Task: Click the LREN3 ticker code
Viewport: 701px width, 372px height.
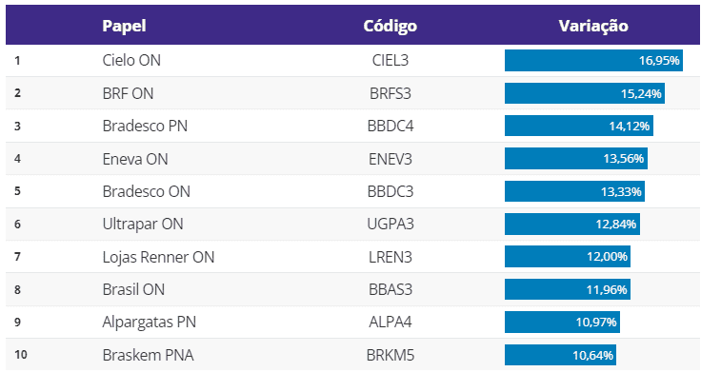Action: pyautogui.click(x=391, y=257)
